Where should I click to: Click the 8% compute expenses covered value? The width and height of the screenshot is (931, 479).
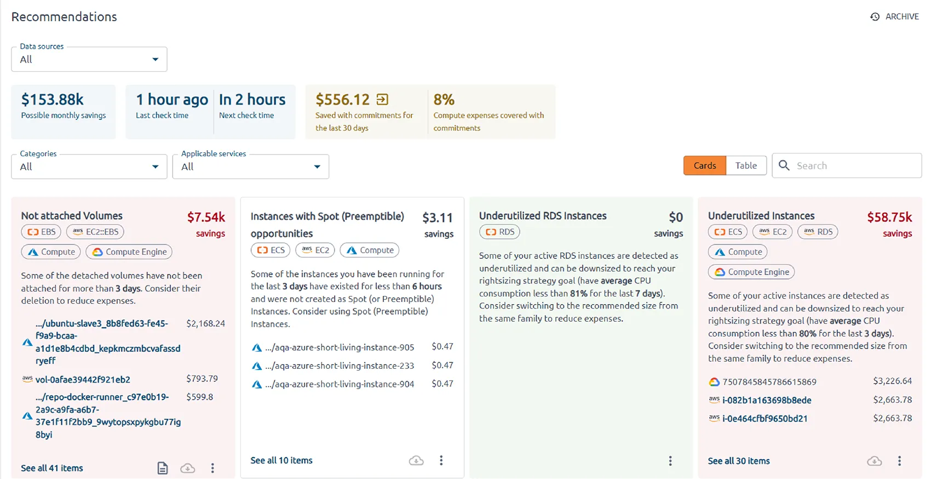[x=444, y=100]
